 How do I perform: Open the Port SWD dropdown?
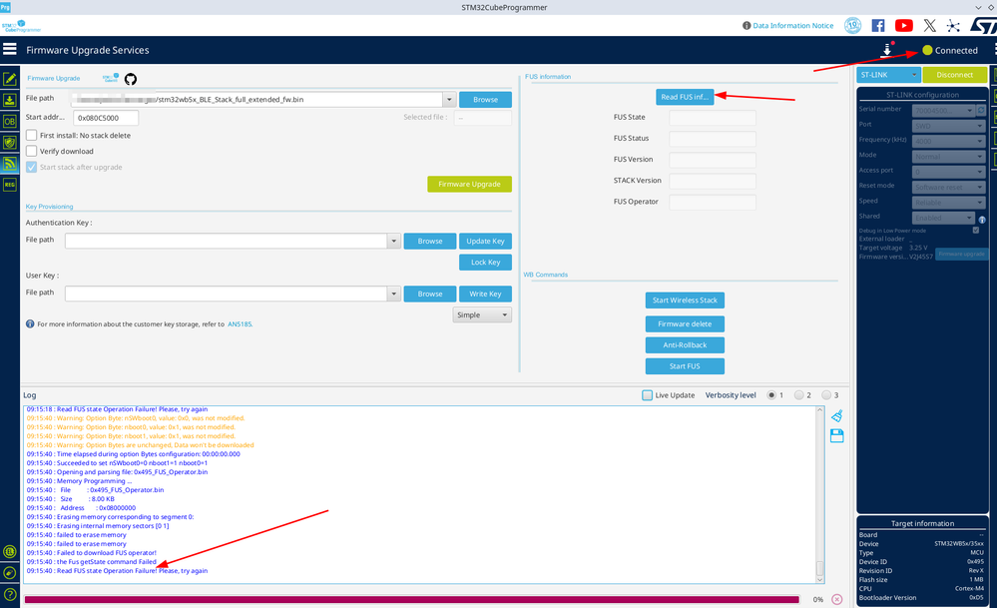[948, 126]
